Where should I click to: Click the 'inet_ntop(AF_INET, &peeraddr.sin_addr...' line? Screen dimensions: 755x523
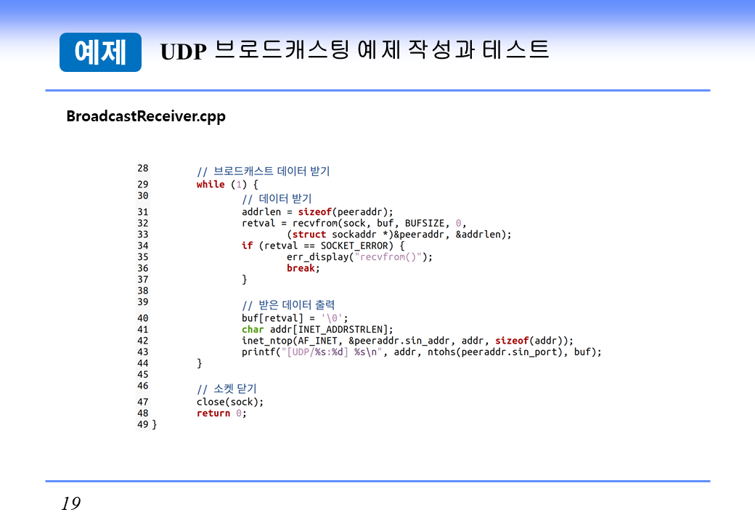coord(407,341)
